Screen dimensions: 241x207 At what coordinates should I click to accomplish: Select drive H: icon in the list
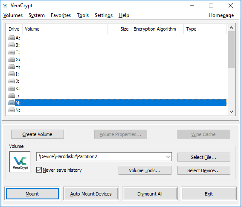coord(12,67)
